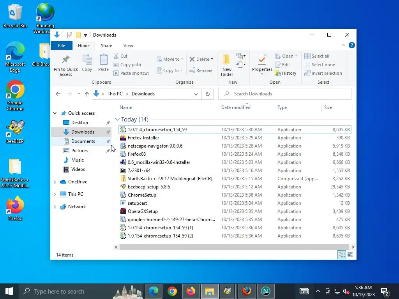This screenshot has width=399, height=299.
Task: Open Videos in the navigation pane
Action: pyautogui.click(x=78, y=169)
